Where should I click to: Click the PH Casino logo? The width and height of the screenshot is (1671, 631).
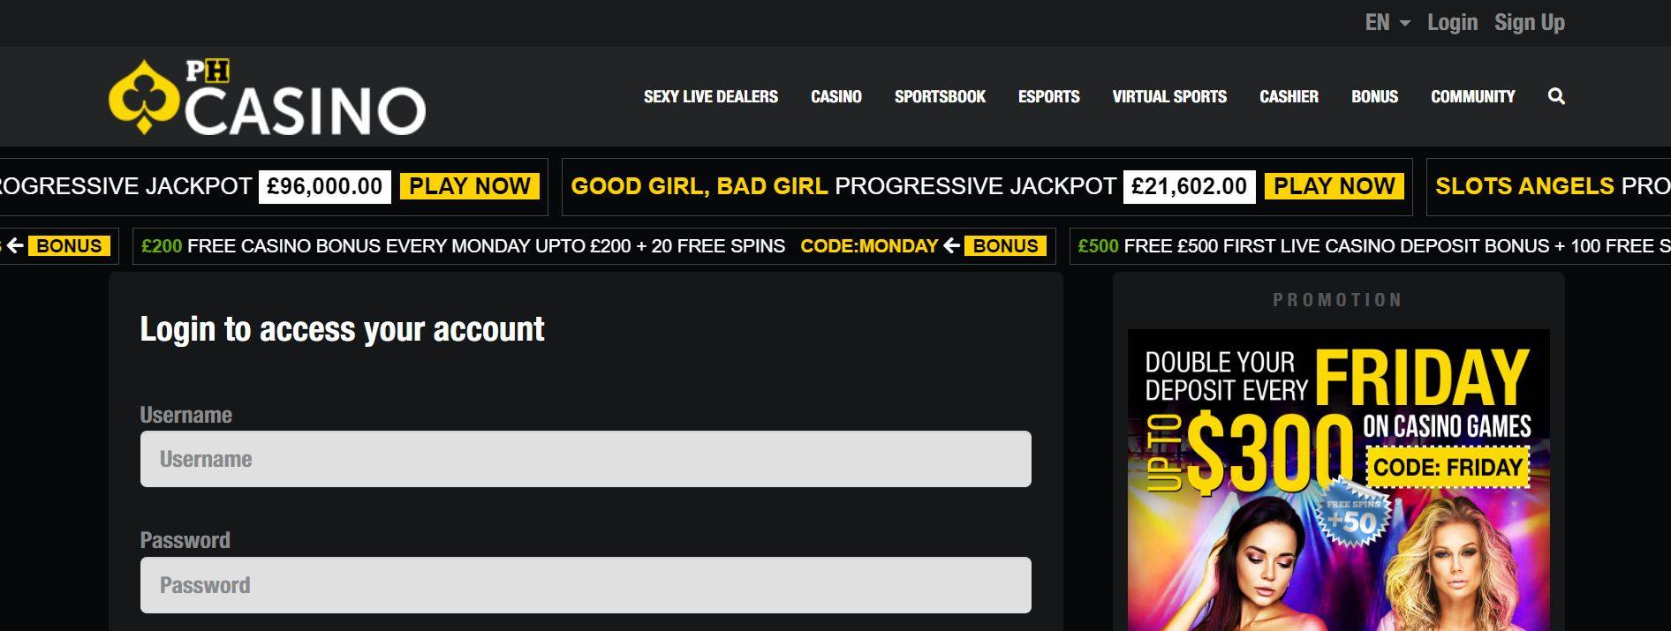click(x=267, y=97)
